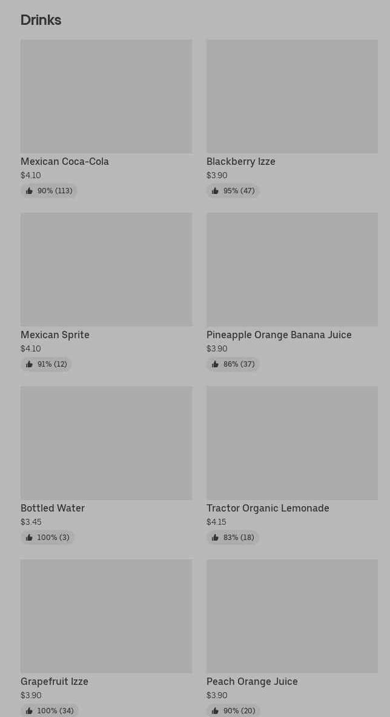Click thumbs-up icon under Bottled Water
The image size is (390, 717).
tap(29, 538)
